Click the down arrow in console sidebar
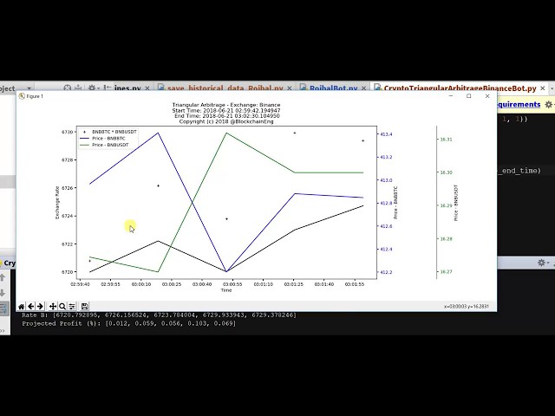The image size is (555, 416). coord(3,293)
